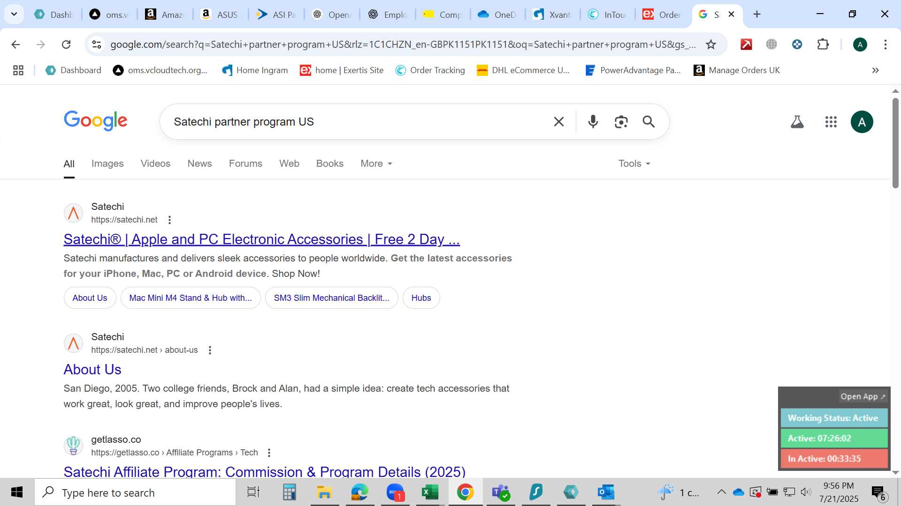901x506 pixels.
Task: Open the Google apps grid icon
Action: click(831, 122)
